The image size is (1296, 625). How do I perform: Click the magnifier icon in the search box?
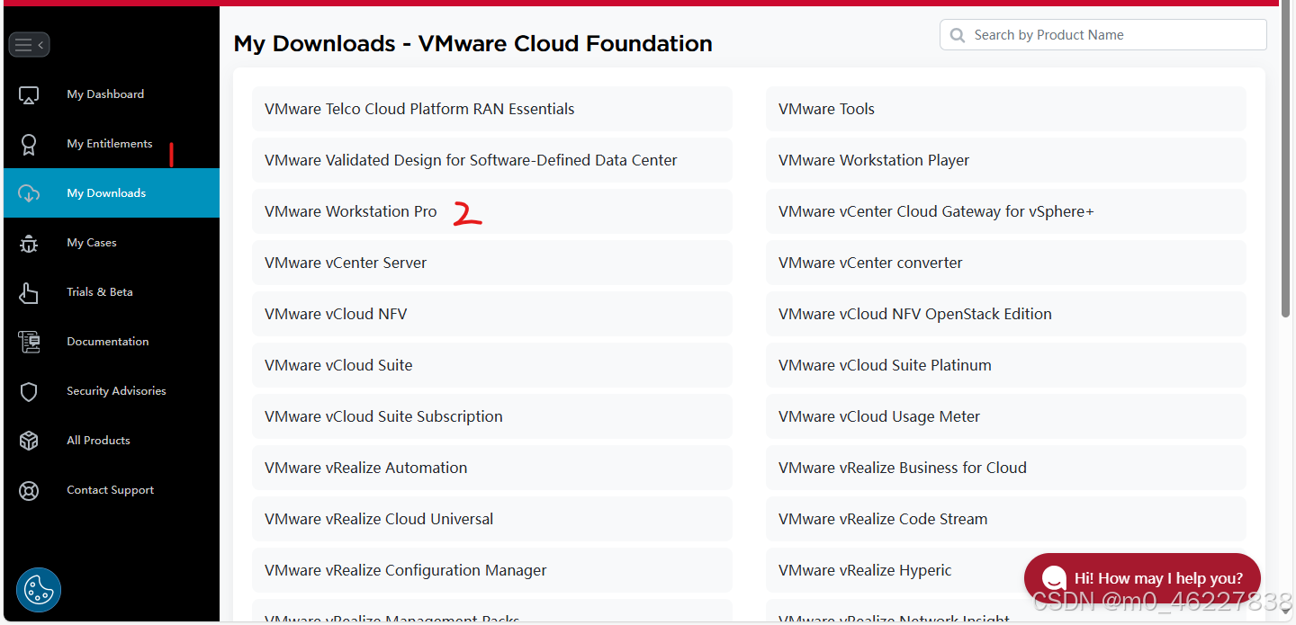click(958, 35)
